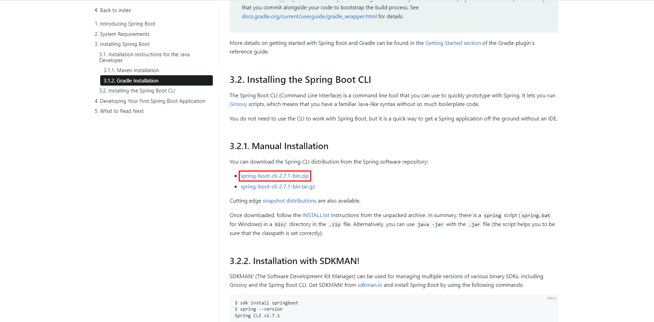Jump to '3.2. Installing the Spring Boot CLI'
This screenshot has width=654, height=322.
tap(137, 91)
